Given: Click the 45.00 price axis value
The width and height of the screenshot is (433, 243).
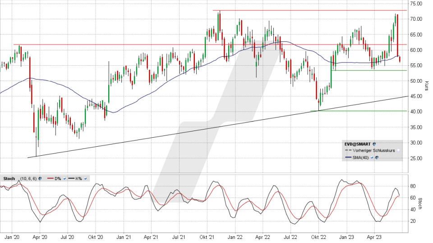Looking at the screenshot, I should point(416,96).
